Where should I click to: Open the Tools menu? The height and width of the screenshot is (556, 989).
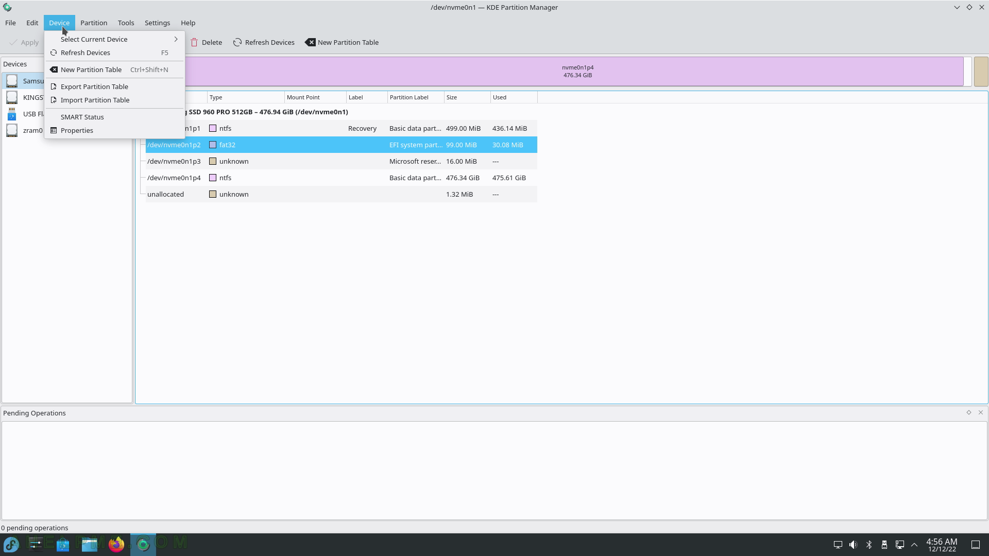click(x=126, y=23)
